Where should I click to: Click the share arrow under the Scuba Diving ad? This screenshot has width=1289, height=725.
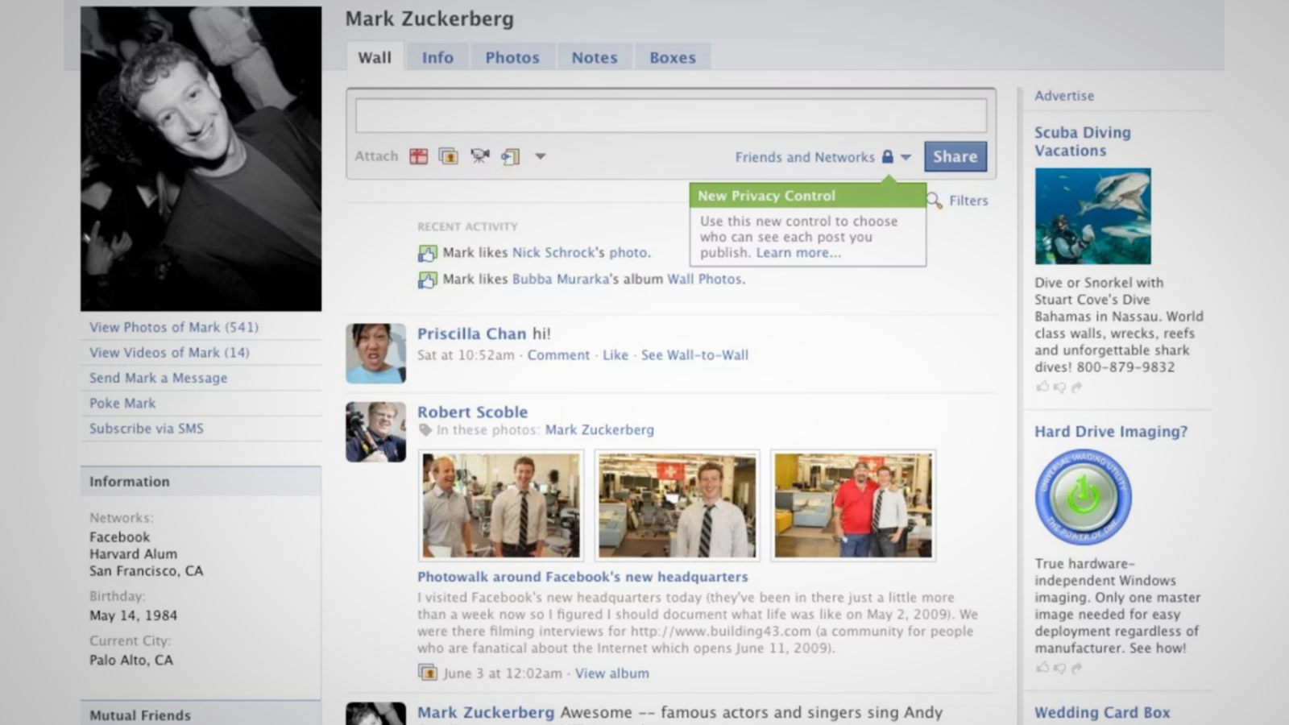pyautogui.click(x=1077, y=387)
